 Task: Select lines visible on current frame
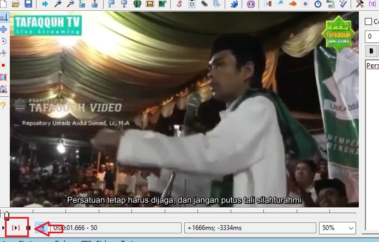click(137, 4)
